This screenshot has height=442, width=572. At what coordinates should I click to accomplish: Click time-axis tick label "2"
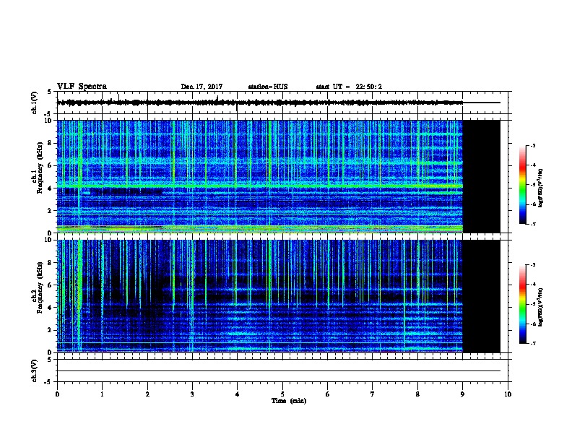tap(147, 394)
